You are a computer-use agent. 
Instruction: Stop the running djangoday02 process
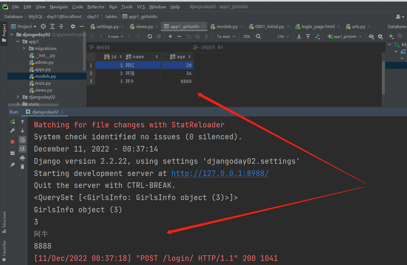click(x=12, y=142)
